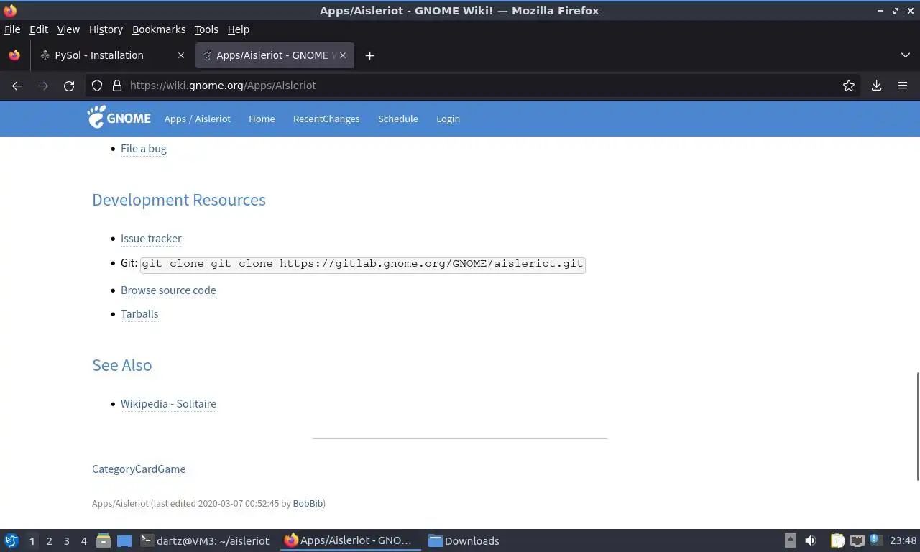Click the forward navigation arrow
This screenshot has width=920, height=552.
coord(43,86)
